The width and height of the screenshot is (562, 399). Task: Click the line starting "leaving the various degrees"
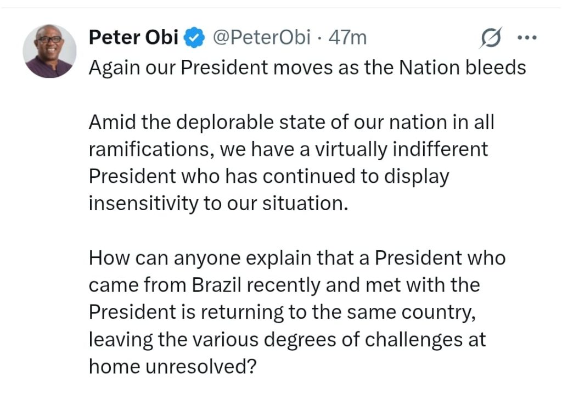point(287,340)
